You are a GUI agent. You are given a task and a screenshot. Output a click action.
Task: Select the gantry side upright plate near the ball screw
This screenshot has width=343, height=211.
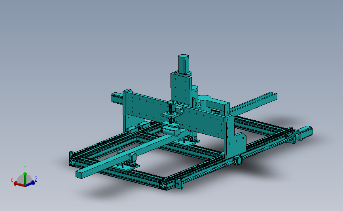(x=234, y=137)
